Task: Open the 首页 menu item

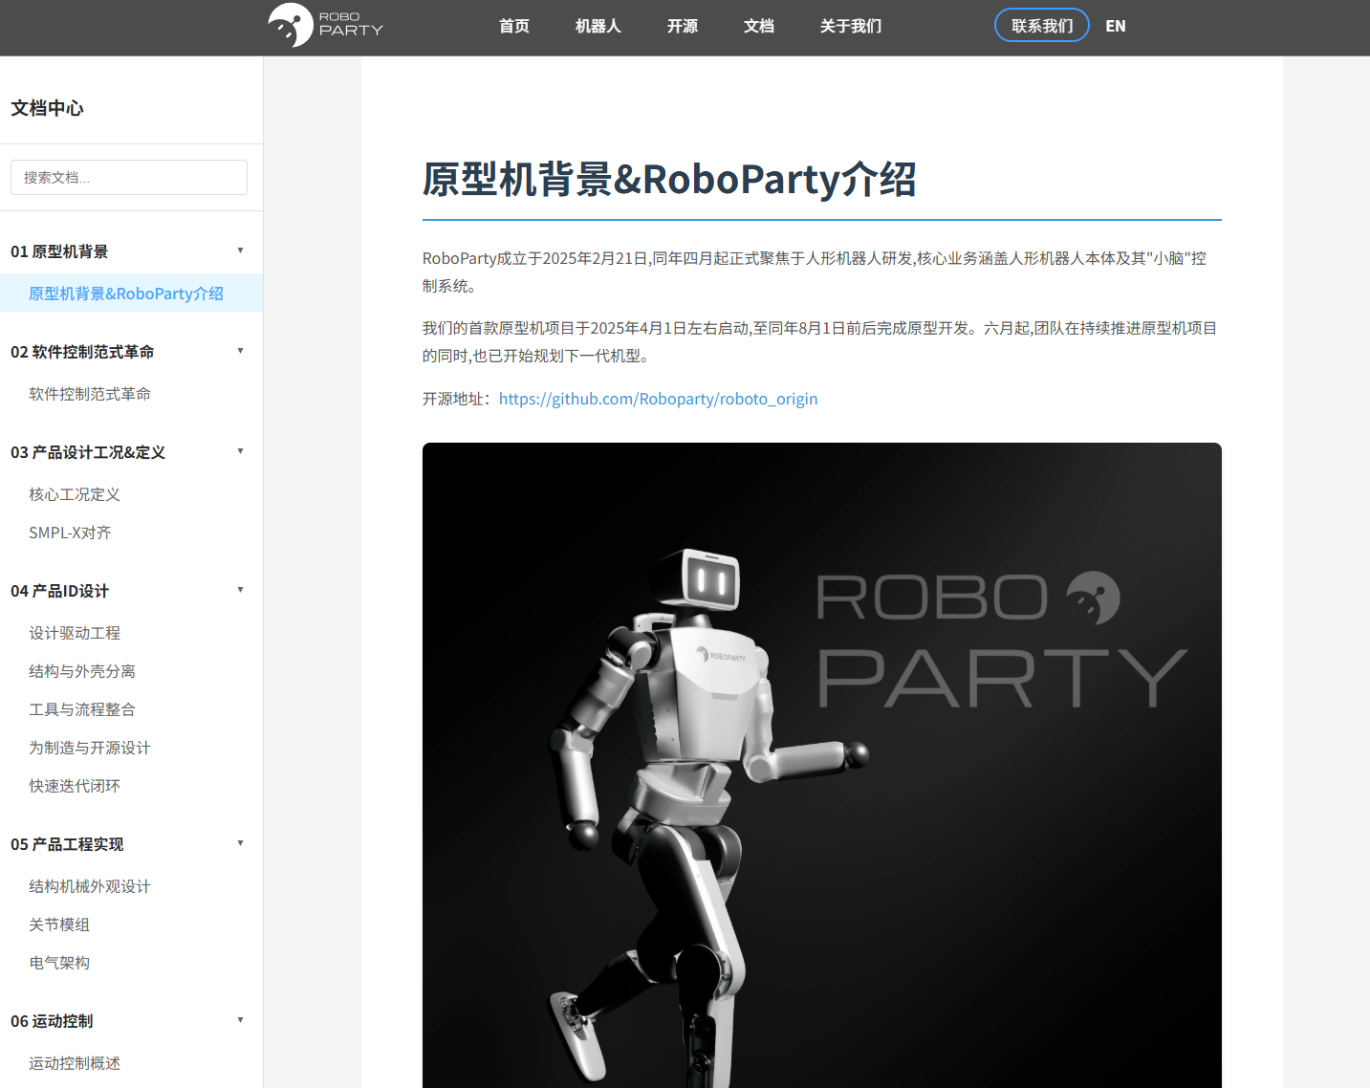Action: click(x=512, y=26)
